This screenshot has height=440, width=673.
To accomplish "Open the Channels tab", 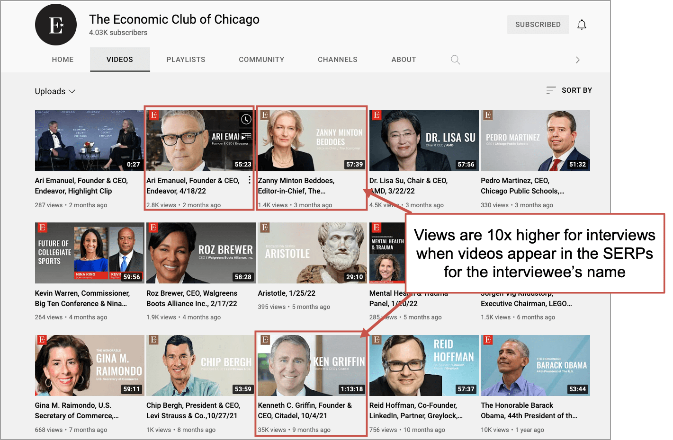I will (338, 60).
